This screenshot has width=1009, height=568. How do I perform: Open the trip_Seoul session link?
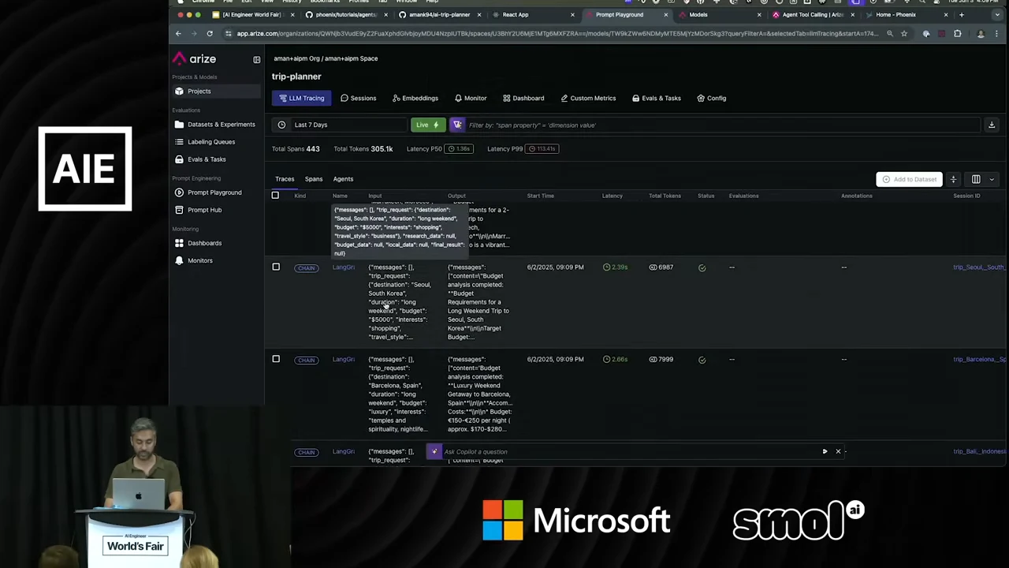pos(979,267)
